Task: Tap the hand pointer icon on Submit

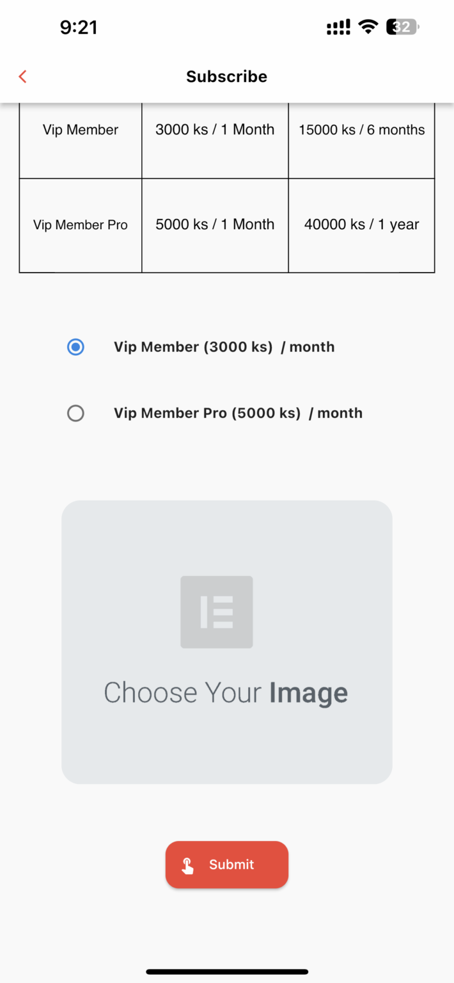Action: (187, 865)
